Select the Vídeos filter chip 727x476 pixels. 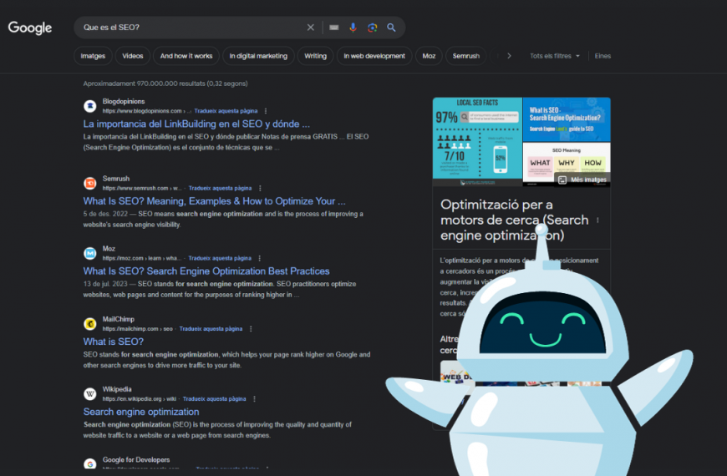(133, 56)
